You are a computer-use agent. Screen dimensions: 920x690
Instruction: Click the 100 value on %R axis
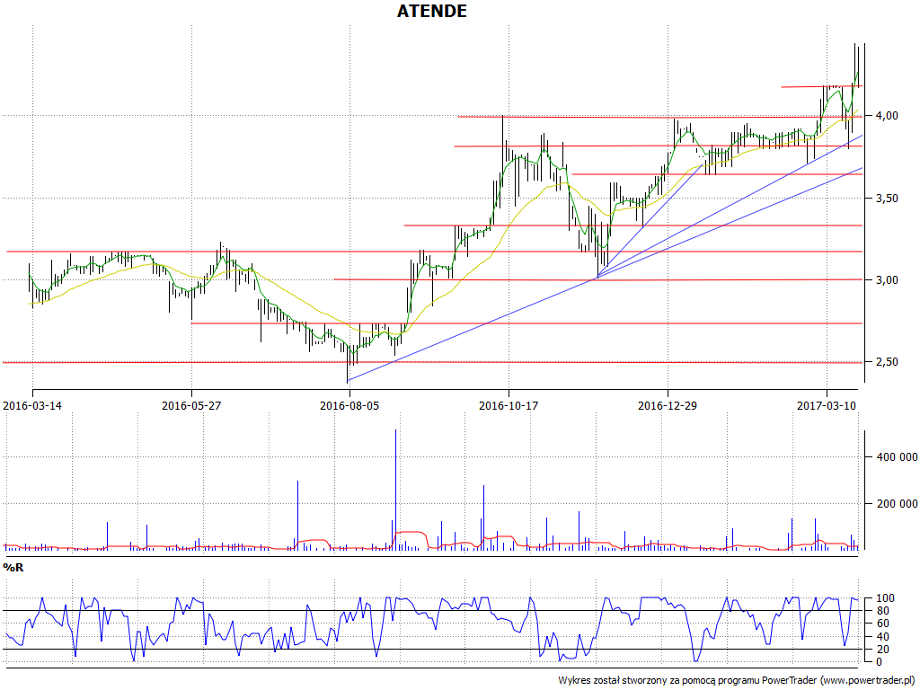pos(885,598)
